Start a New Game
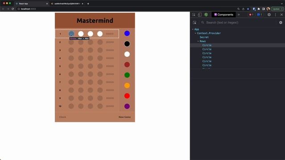 (x=125, y=117)
